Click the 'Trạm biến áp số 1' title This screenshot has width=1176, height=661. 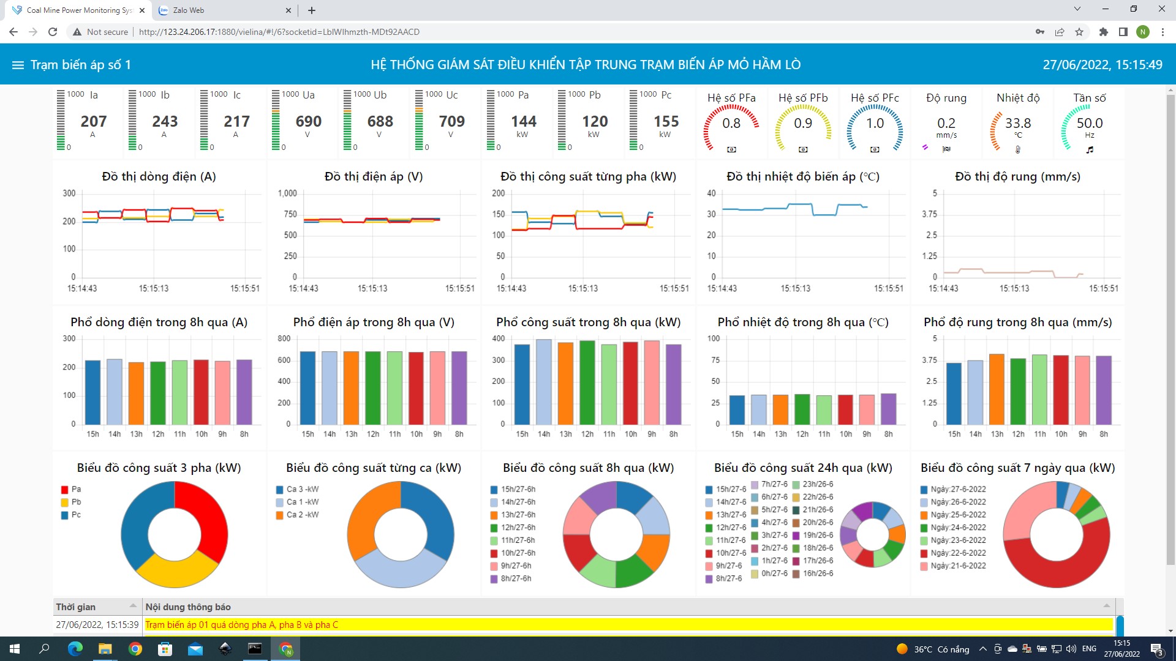click(x=81, y=65)
